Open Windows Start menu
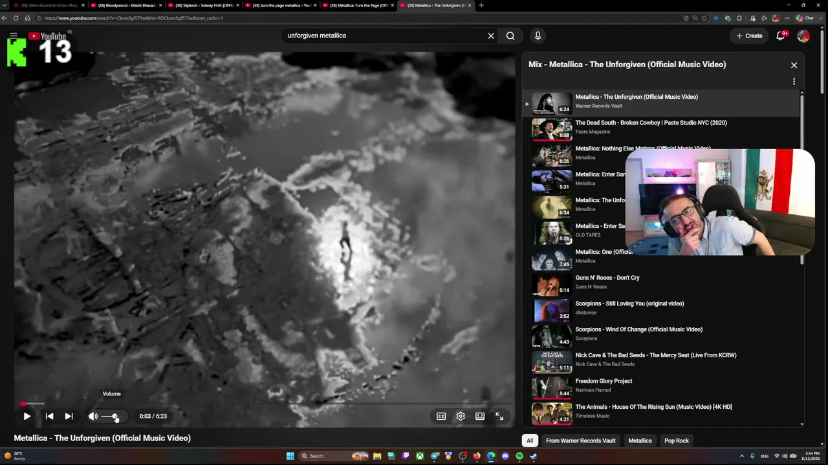The image size is (828, 465). click(290, 456)
